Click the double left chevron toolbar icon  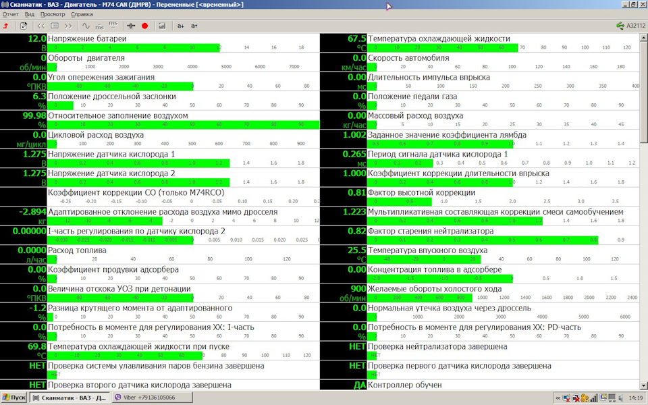pyautogui.click(x=41, y=26)
